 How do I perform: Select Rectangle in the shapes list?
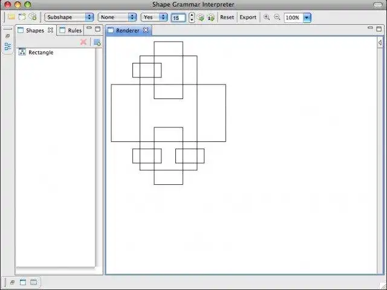pos(41,53)
